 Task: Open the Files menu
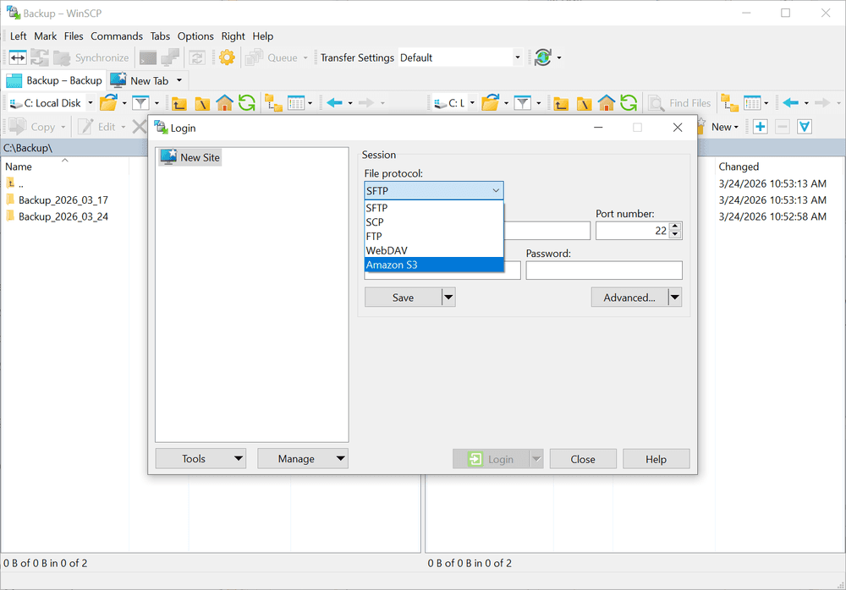pos(74,36)
